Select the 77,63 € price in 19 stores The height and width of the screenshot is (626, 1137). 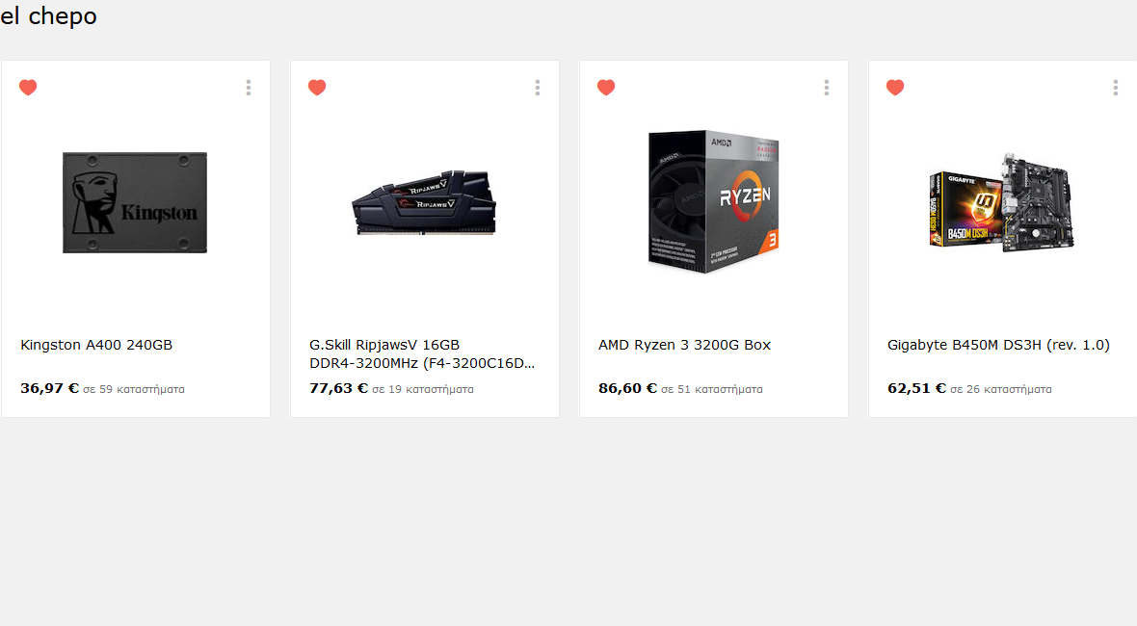[x=338, y=388]
